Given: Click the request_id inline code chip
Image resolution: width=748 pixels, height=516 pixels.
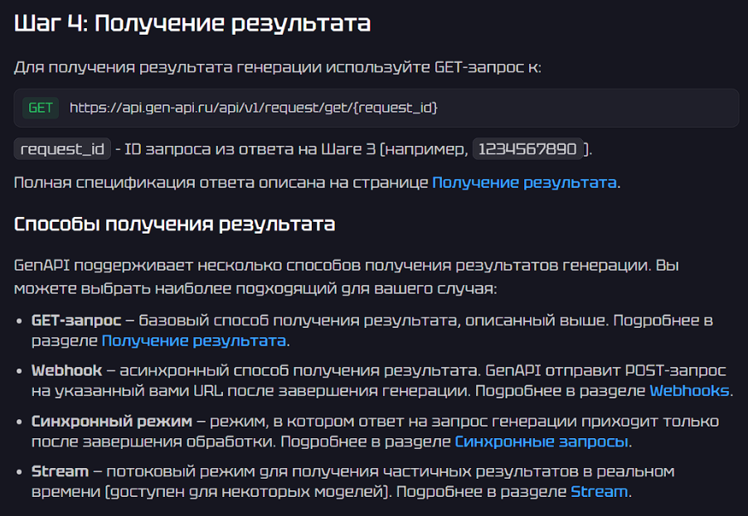Looking at the screenshot, I should [61, 149].
